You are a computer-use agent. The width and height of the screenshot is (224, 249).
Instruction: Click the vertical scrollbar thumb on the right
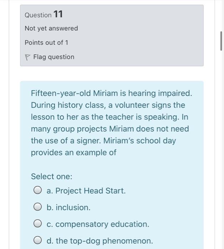(221, 41)
